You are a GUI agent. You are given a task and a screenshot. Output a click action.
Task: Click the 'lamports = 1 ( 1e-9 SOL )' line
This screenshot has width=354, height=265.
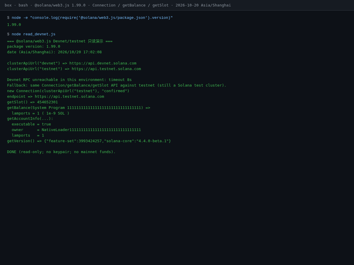click(x=40, y=113)
